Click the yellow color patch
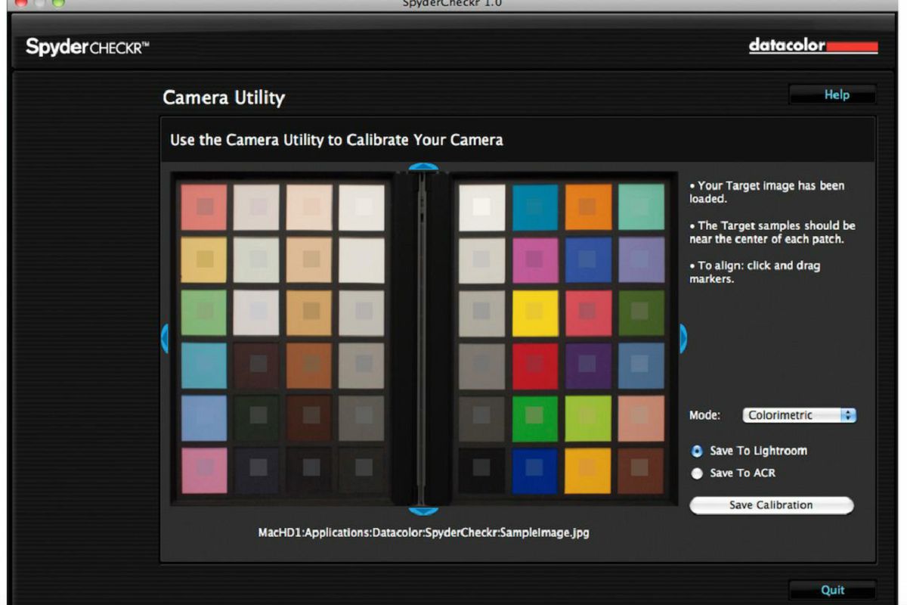Viewport: 907px width, 605px height. (x=535, y=313)
